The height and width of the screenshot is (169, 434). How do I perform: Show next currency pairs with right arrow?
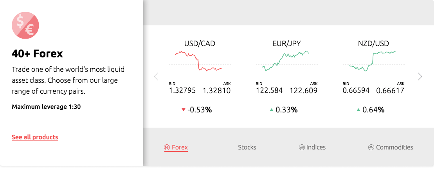tap(420, 76)
